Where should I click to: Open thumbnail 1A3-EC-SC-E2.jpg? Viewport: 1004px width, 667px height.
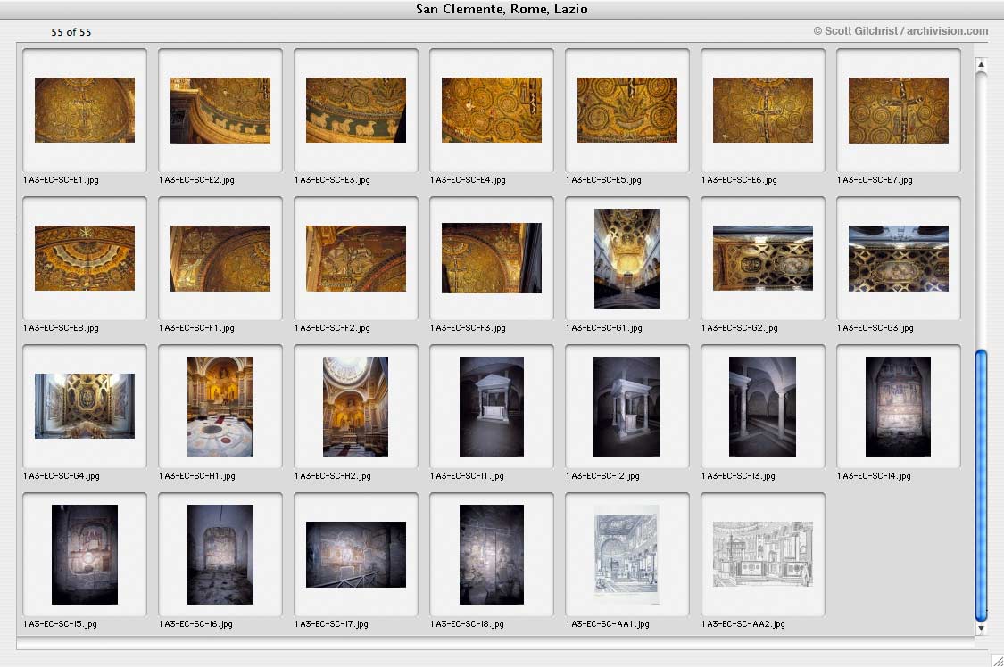[220, 110]
